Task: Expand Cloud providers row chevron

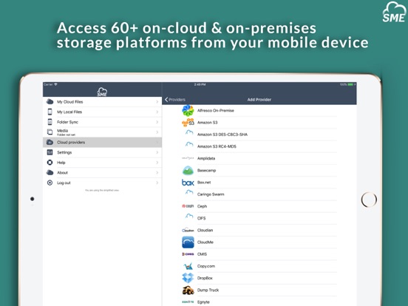Action: (x=157, y=143)
